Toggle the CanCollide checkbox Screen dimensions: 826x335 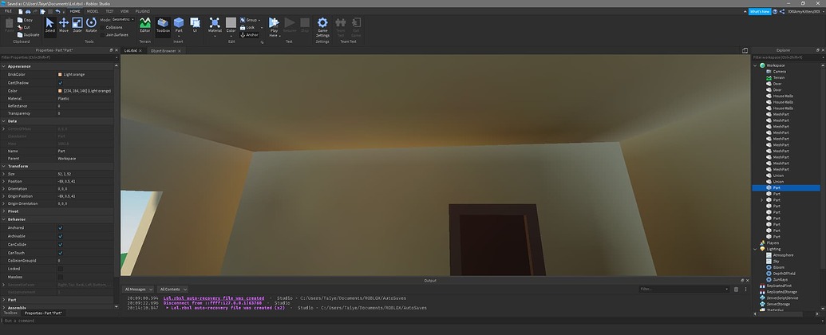61,244
